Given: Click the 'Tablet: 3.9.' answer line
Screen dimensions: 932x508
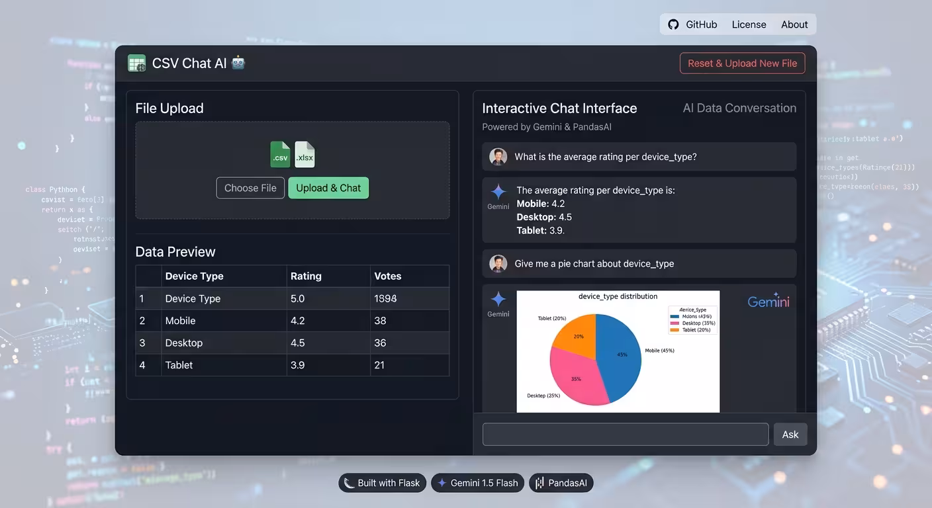Looking at the screenshot, I should point(541,230).
